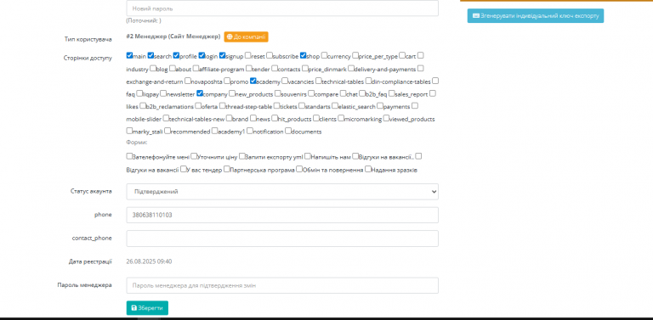
Task: Check the brand checkbox
Action: (x=230, y=119)
